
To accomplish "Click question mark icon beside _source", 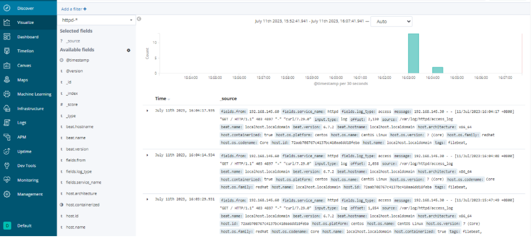I will click(x=61, y=41).
